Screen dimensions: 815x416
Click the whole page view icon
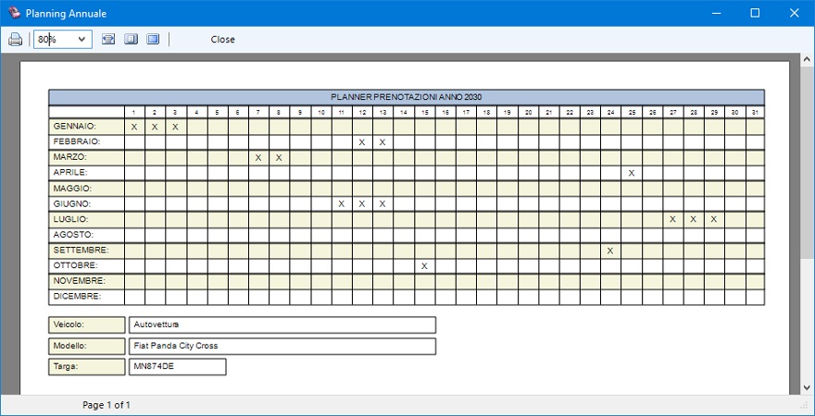pos(131,39)
